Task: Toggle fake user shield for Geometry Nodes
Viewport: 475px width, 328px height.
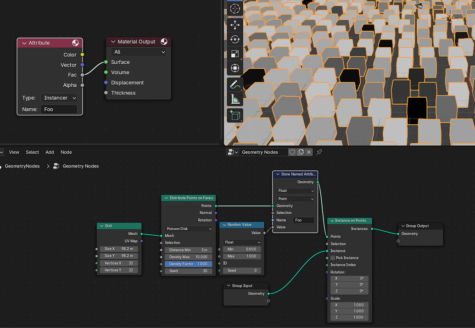Action: pos(292,152)
